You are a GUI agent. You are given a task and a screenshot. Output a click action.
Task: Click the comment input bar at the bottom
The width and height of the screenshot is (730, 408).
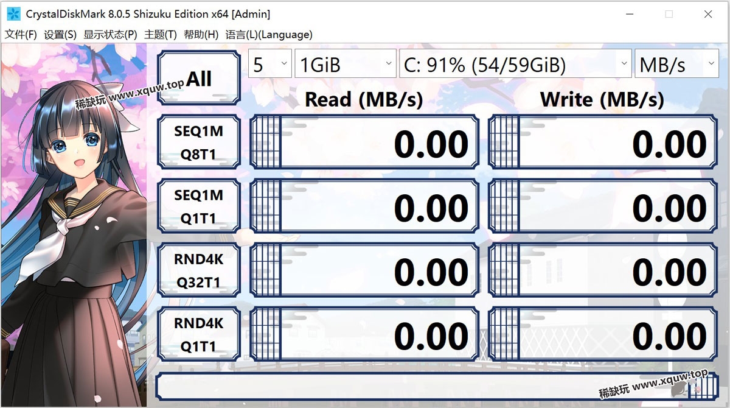click(437, 386)
